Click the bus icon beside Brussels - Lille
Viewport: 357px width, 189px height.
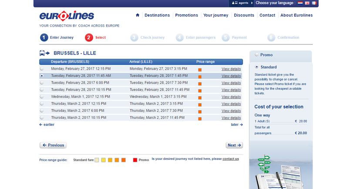point(45,53)
